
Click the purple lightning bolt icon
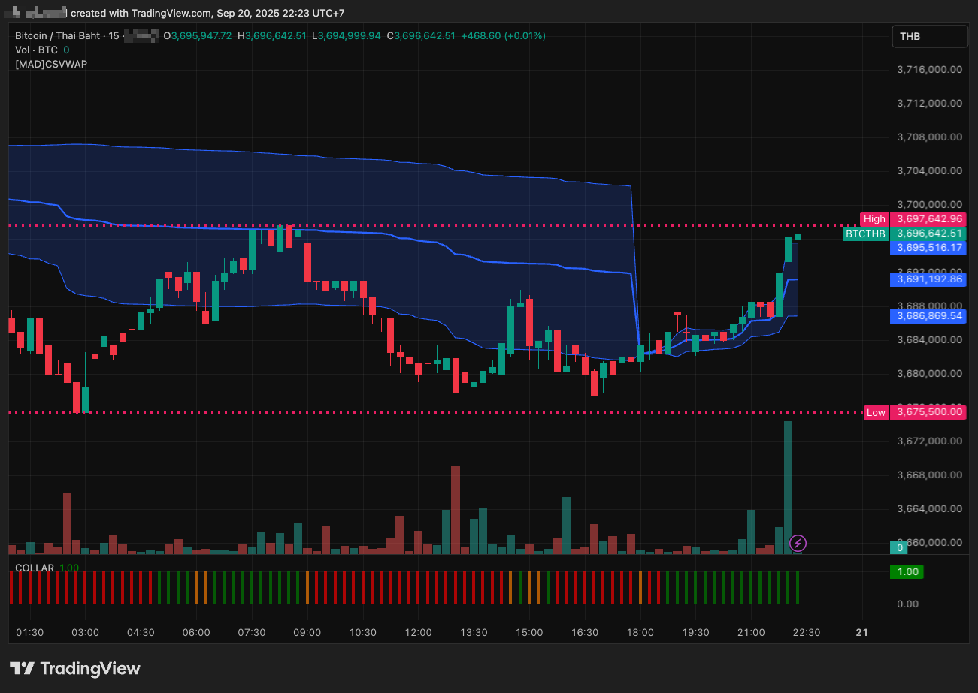coord(798,542)
